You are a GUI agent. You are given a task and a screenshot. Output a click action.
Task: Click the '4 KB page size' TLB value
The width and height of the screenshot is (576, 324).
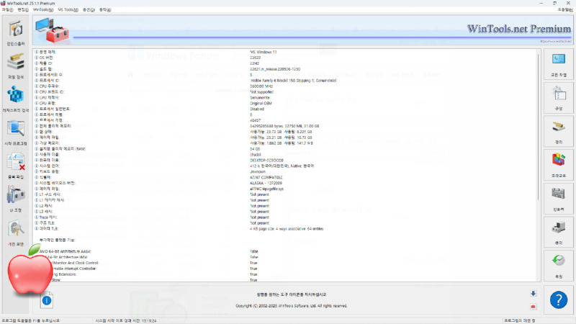click(287, 228)
